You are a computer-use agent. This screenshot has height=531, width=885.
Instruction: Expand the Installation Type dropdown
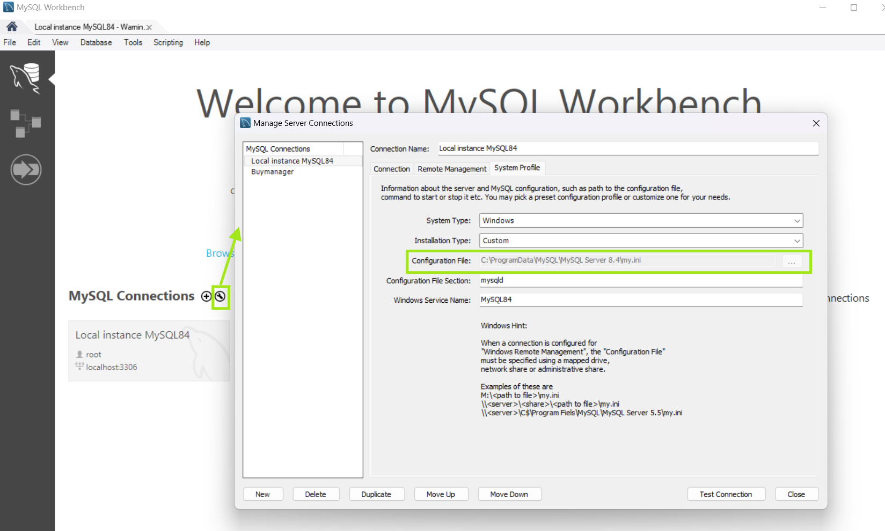(x=797, y=241)
